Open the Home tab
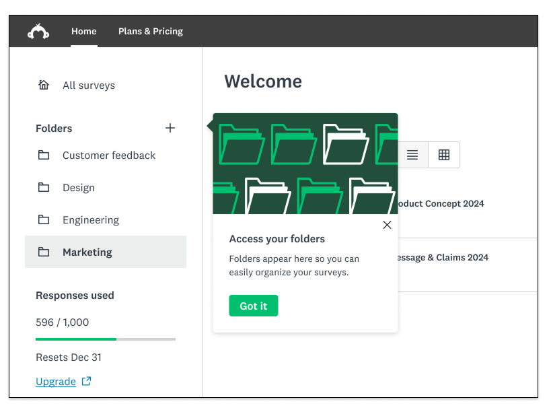Viewport: 551px width, 414px height. [84, 32]
